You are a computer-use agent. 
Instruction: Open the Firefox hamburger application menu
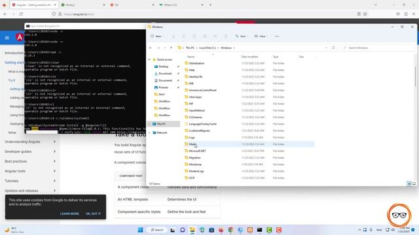pos(414,14)
